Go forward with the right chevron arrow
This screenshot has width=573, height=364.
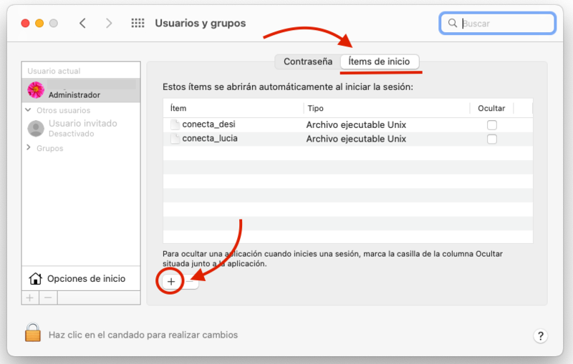(x=109, y=23)
